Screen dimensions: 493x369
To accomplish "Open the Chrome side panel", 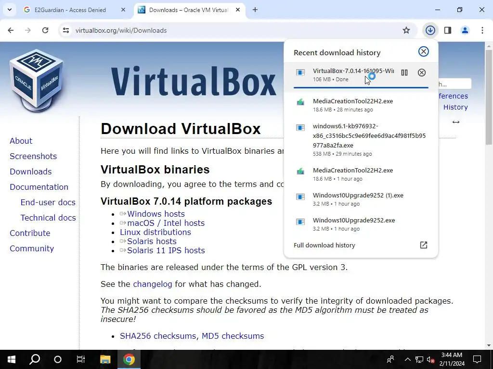I will click(448, 30).
